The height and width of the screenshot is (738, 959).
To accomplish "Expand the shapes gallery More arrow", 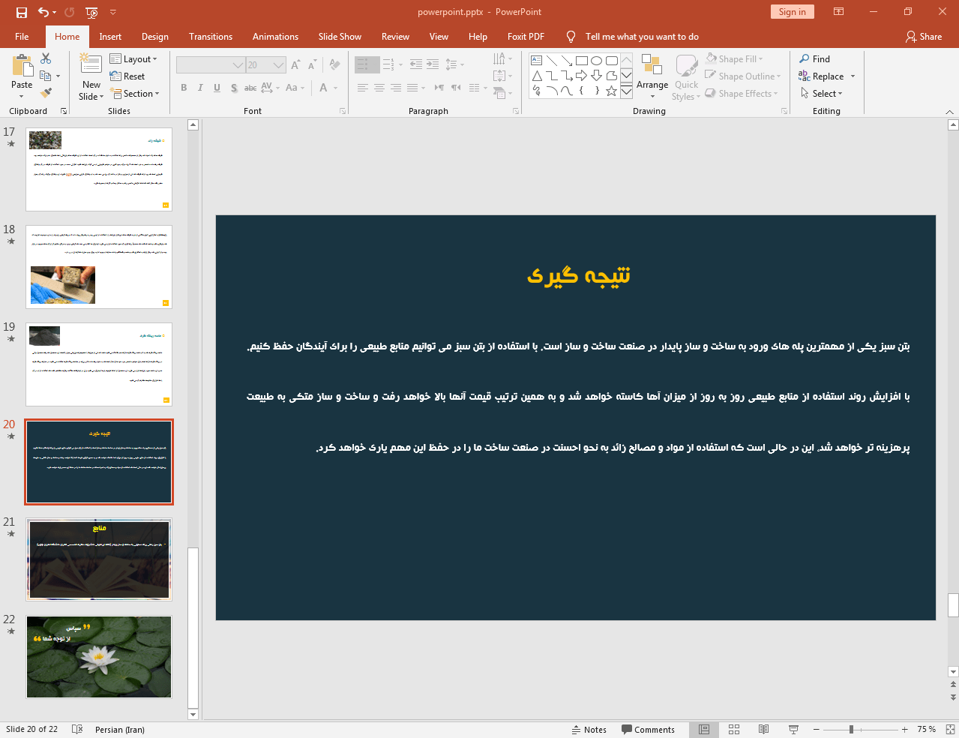I will click(x=626, y=91).
